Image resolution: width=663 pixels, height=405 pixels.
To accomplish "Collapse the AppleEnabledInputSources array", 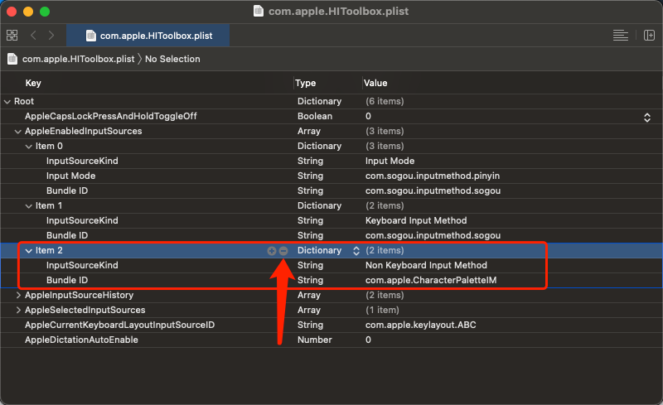I will (x=17, y=132).
